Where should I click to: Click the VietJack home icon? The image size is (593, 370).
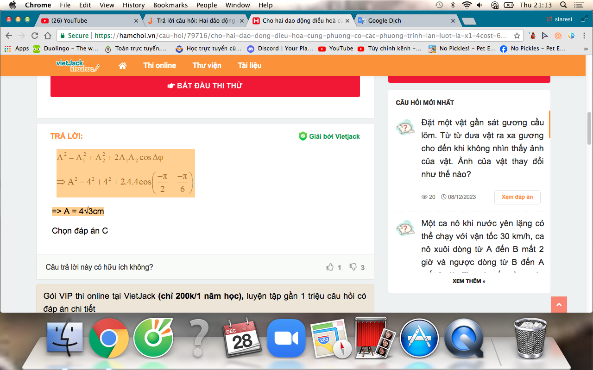pos(123,66)
